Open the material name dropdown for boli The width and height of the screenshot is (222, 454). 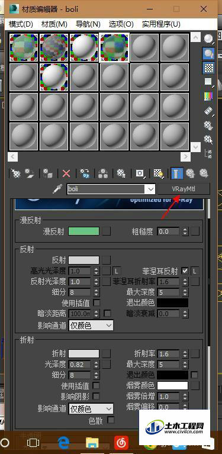(150, 189)
